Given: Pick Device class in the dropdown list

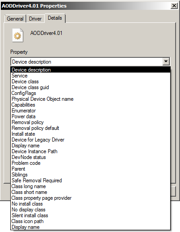Looking at the screenshot, I should click(x=91, y=82).
